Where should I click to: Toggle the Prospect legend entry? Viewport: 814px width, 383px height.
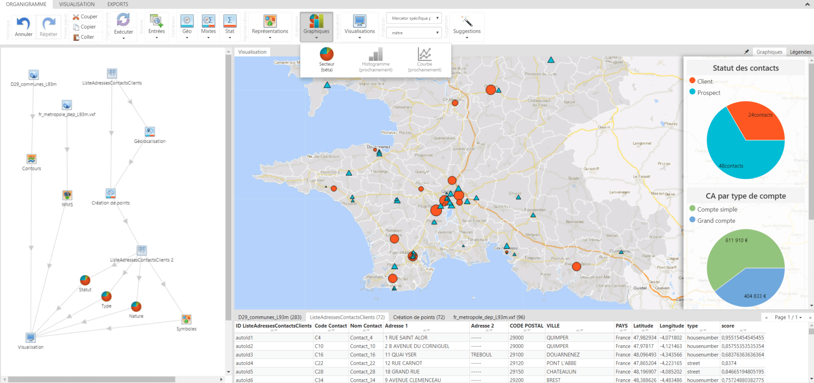(x=708, y=93)
